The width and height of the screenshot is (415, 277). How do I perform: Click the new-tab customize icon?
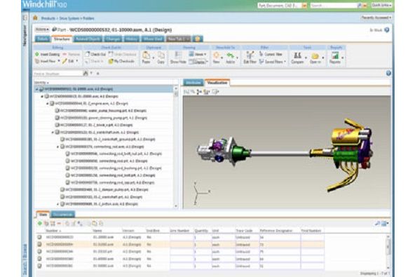(198, 39)
